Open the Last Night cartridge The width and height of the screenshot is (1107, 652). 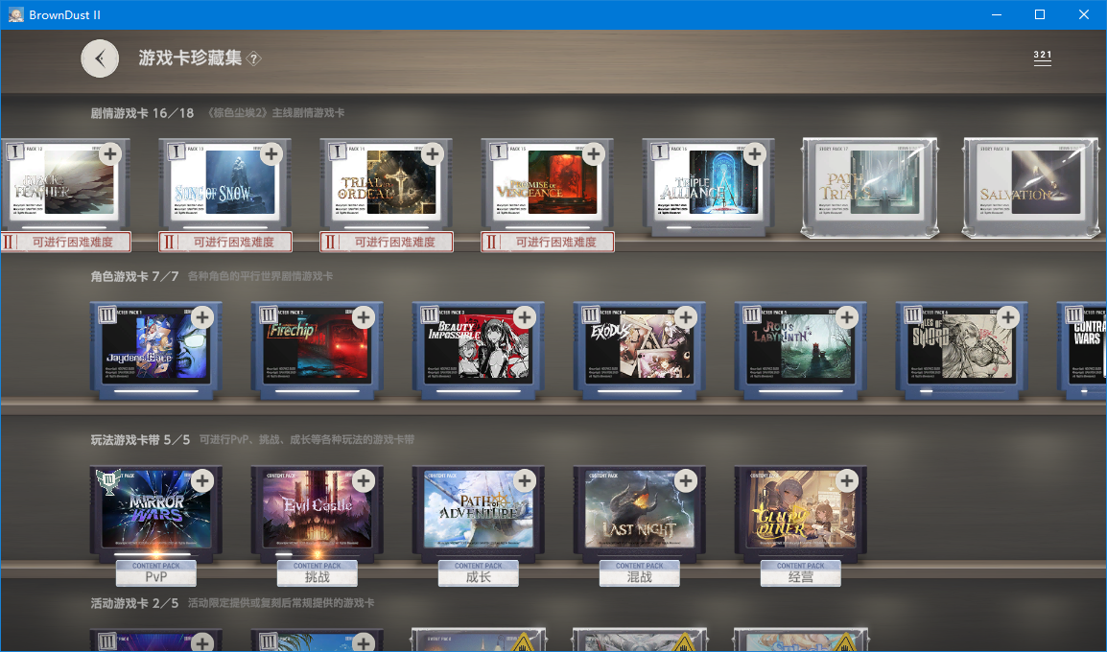point(639,514)
